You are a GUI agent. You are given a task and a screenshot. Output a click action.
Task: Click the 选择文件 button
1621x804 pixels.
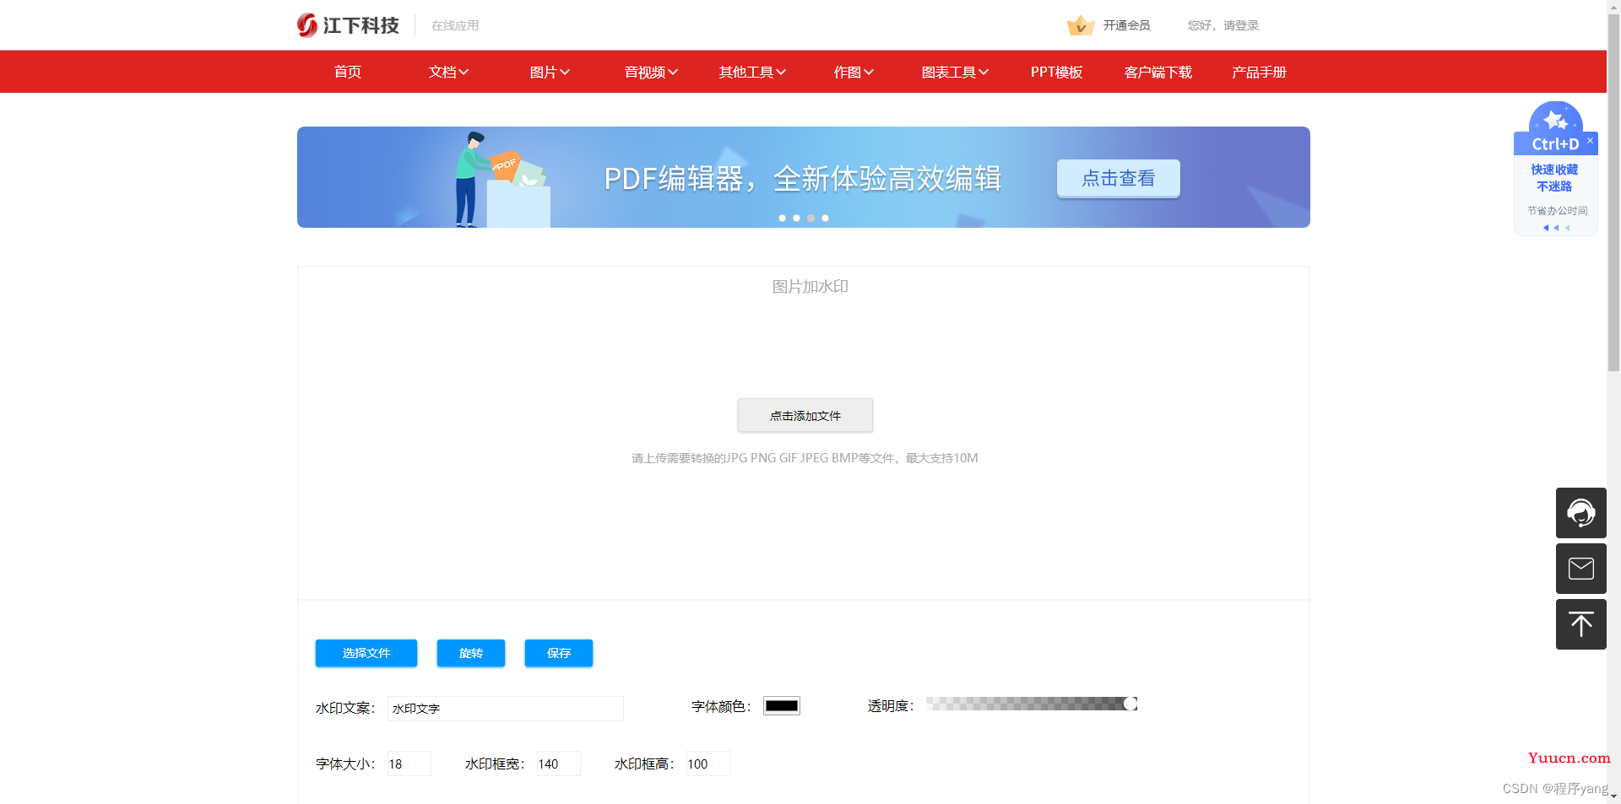(366, 653)
